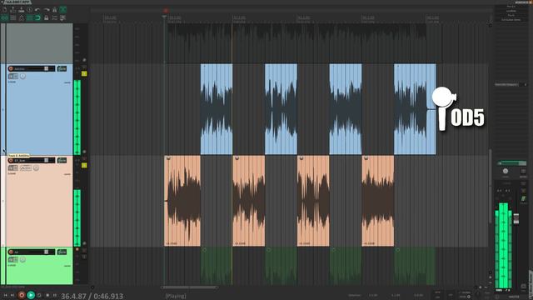Image resolution: width=533 pixels, height=300 pixels.
Task: Toggle the ripple editing toolbar icon
Action: point(13,17)
